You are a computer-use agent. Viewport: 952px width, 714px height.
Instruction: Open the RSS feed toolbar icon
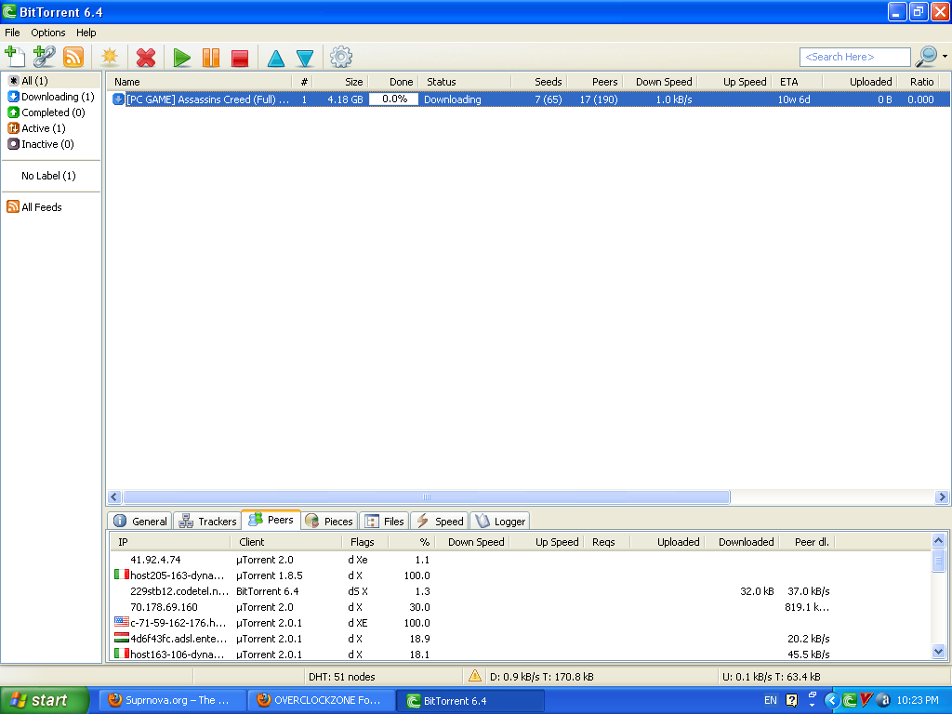click(73, 57)
